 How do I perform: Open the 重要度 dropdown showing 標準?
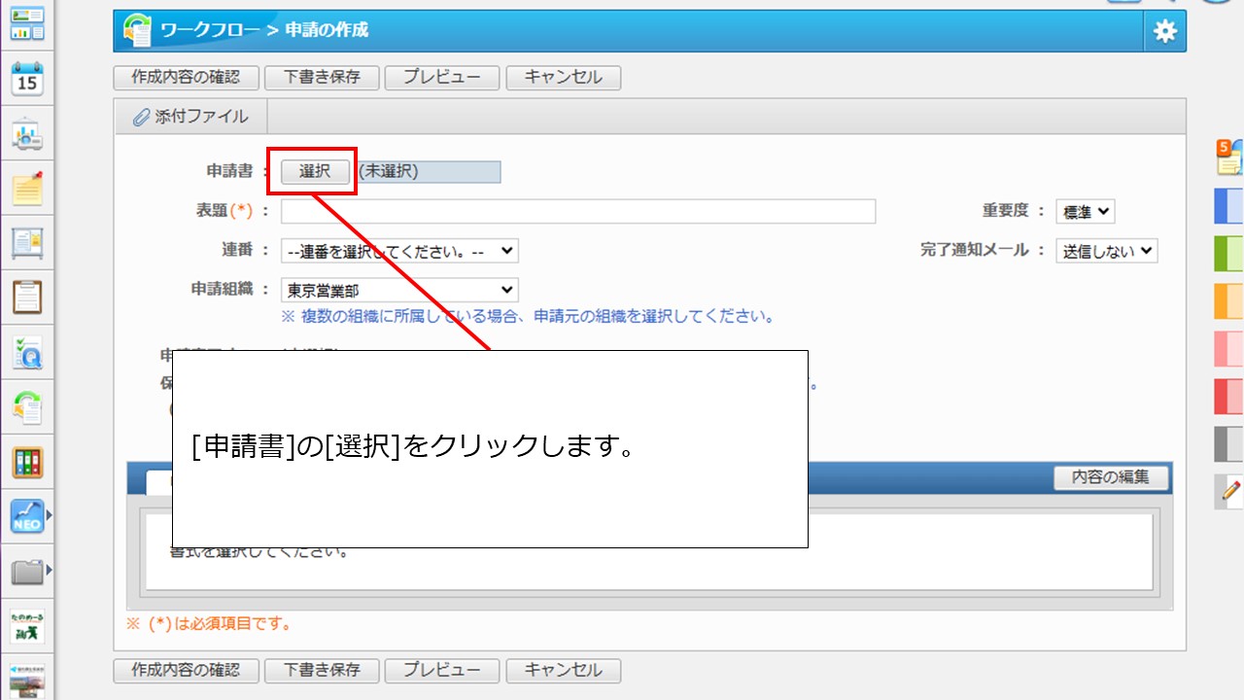[1085, 211]
